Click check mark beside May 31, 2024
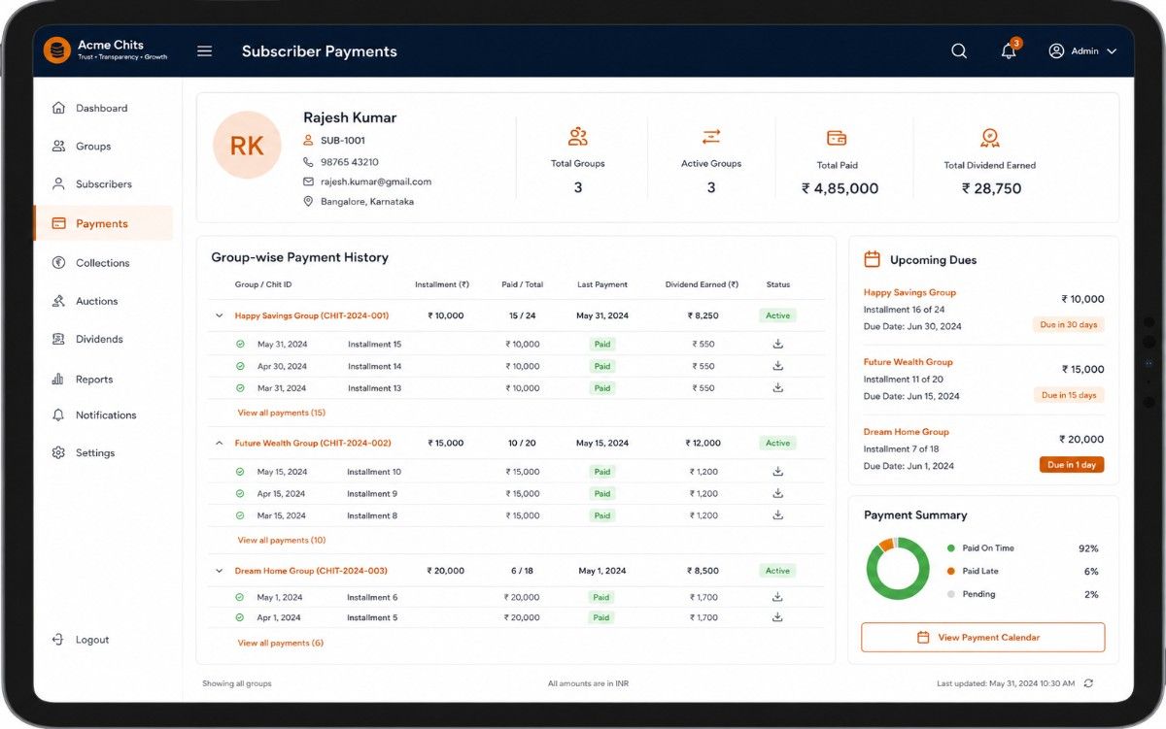This screenshot has height=729, width=1166. [x=240, y=344]
